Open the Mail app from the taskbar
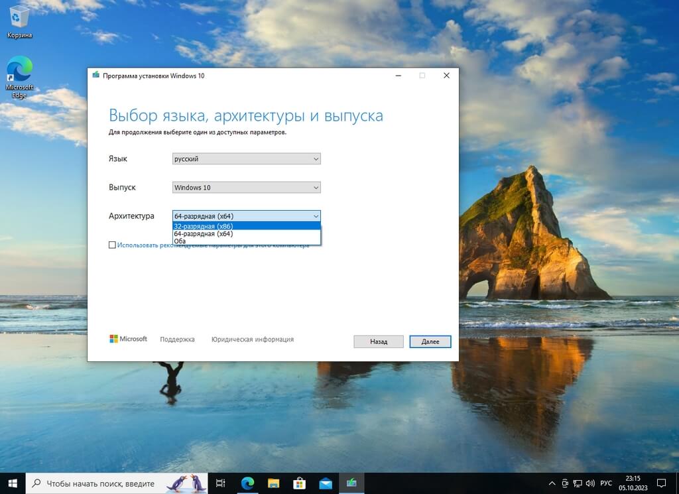Viewport: 679px width, 494px height. pos(325,483)
